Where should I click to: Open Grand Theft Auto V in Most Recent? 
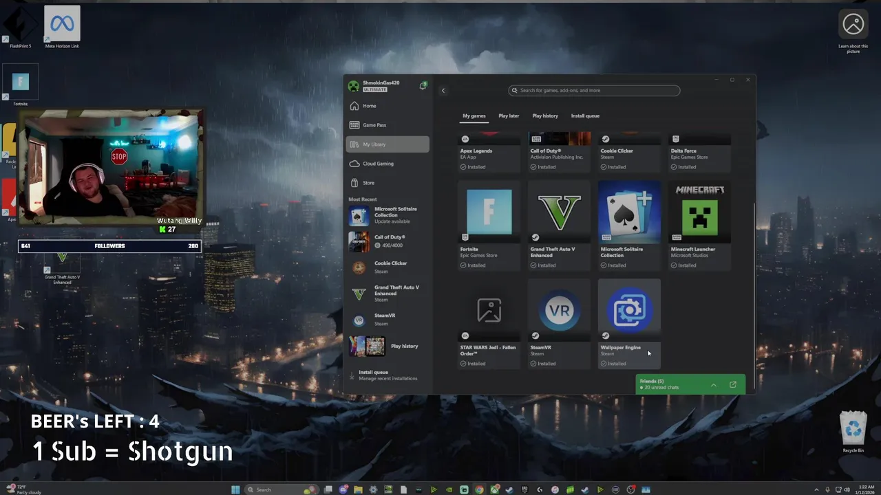click(x=388, y=294)
